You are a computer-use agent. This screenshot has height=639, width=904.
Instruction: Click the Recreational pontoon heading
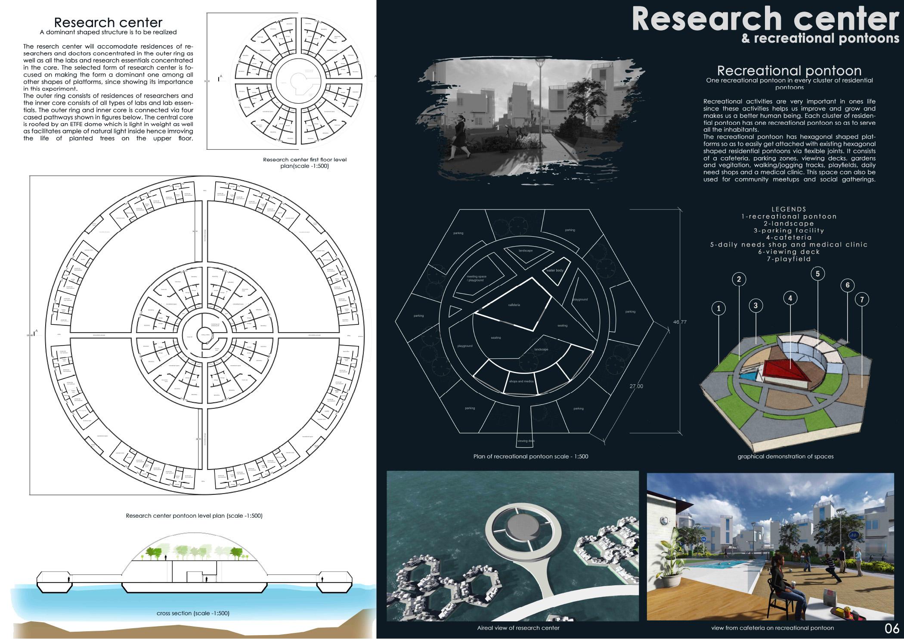[789, 71]
